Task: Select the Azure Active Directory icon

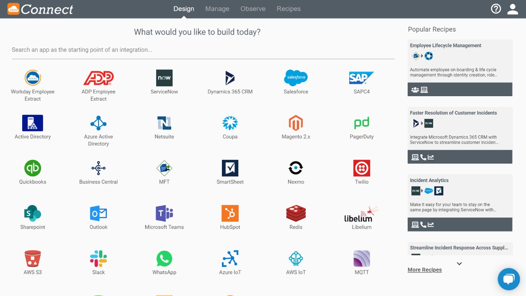Action: click(x=98, y=123)
